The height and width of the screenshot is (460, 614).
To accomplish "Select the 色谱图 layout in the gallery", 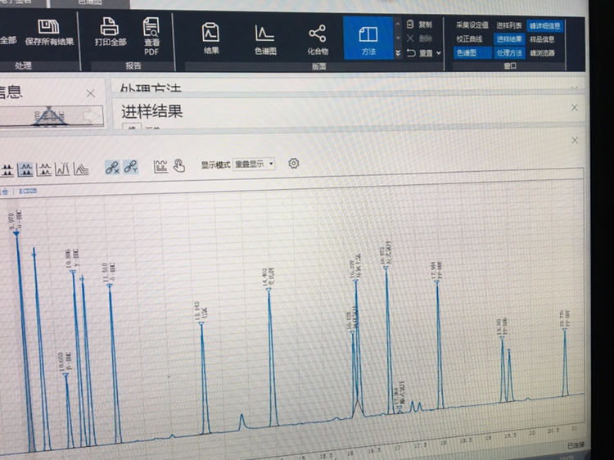I will pyautogui.click(x=265, y=39).
